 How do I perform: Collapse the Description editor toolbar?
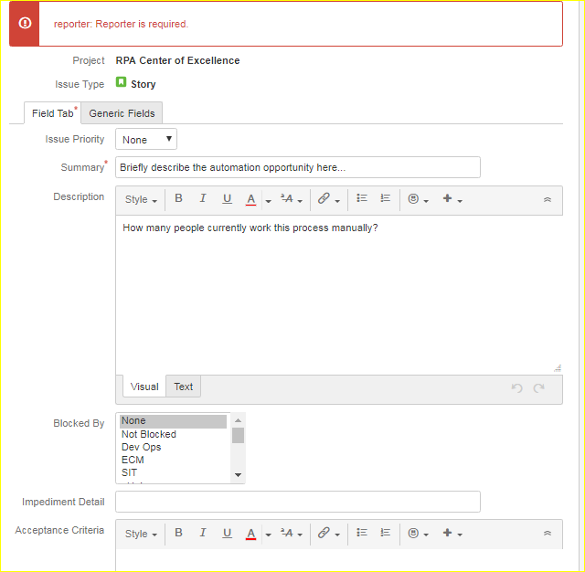coord(547,199)
